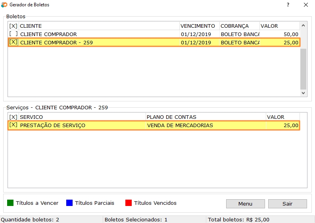Check the unchecked CLIENTE COMPRADOR boleto row
The width and height of the screenshot is (315, 223).
click(13, 34)
